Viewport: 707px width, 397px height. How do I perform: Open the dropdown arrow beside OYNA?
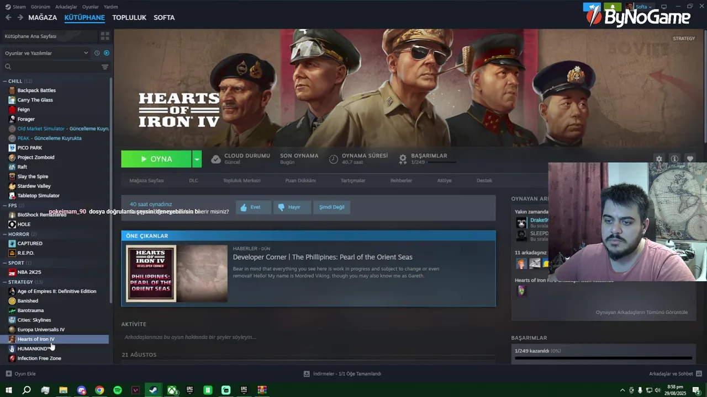(x=197, y=159)
